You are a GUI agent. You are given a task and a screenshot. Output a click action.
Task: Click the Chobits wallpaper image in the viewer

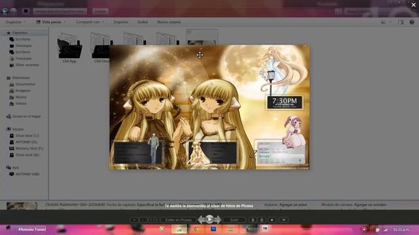[x=209, y=107]
